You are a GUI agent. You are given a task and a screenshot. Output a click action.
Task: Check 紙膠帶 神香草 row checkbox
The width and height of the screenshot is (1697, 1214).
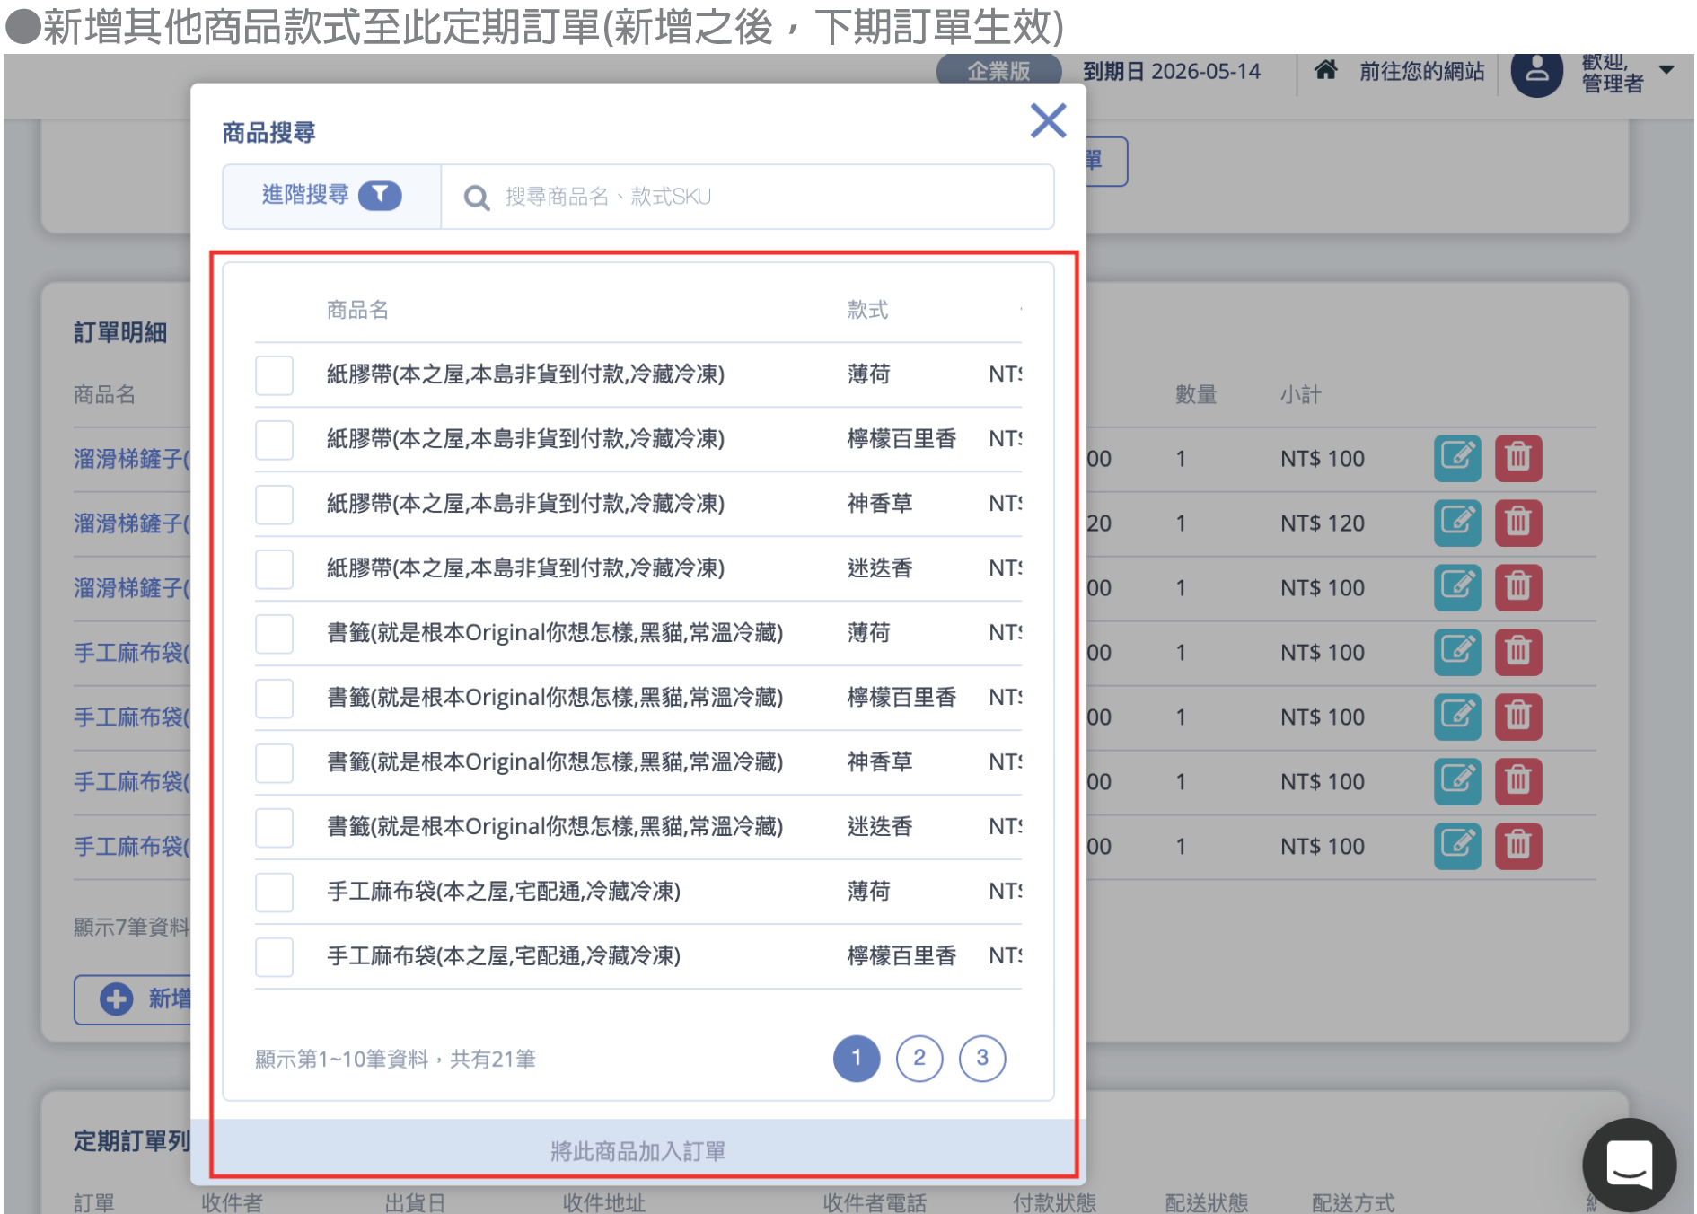pyautogui.click(x=274, y=505)
